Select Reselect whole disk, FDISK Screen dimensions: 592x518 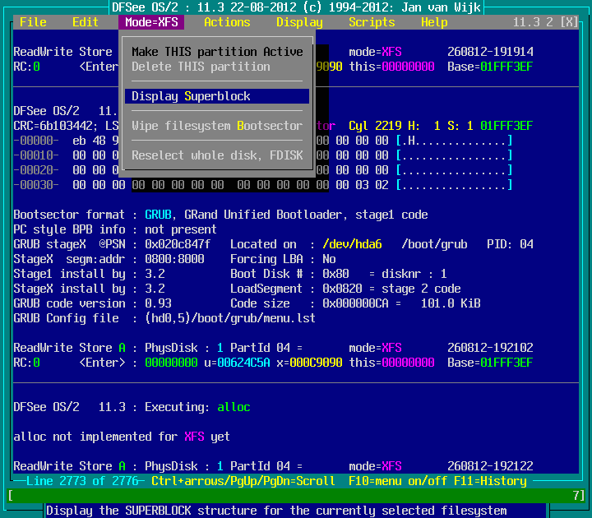217,155
